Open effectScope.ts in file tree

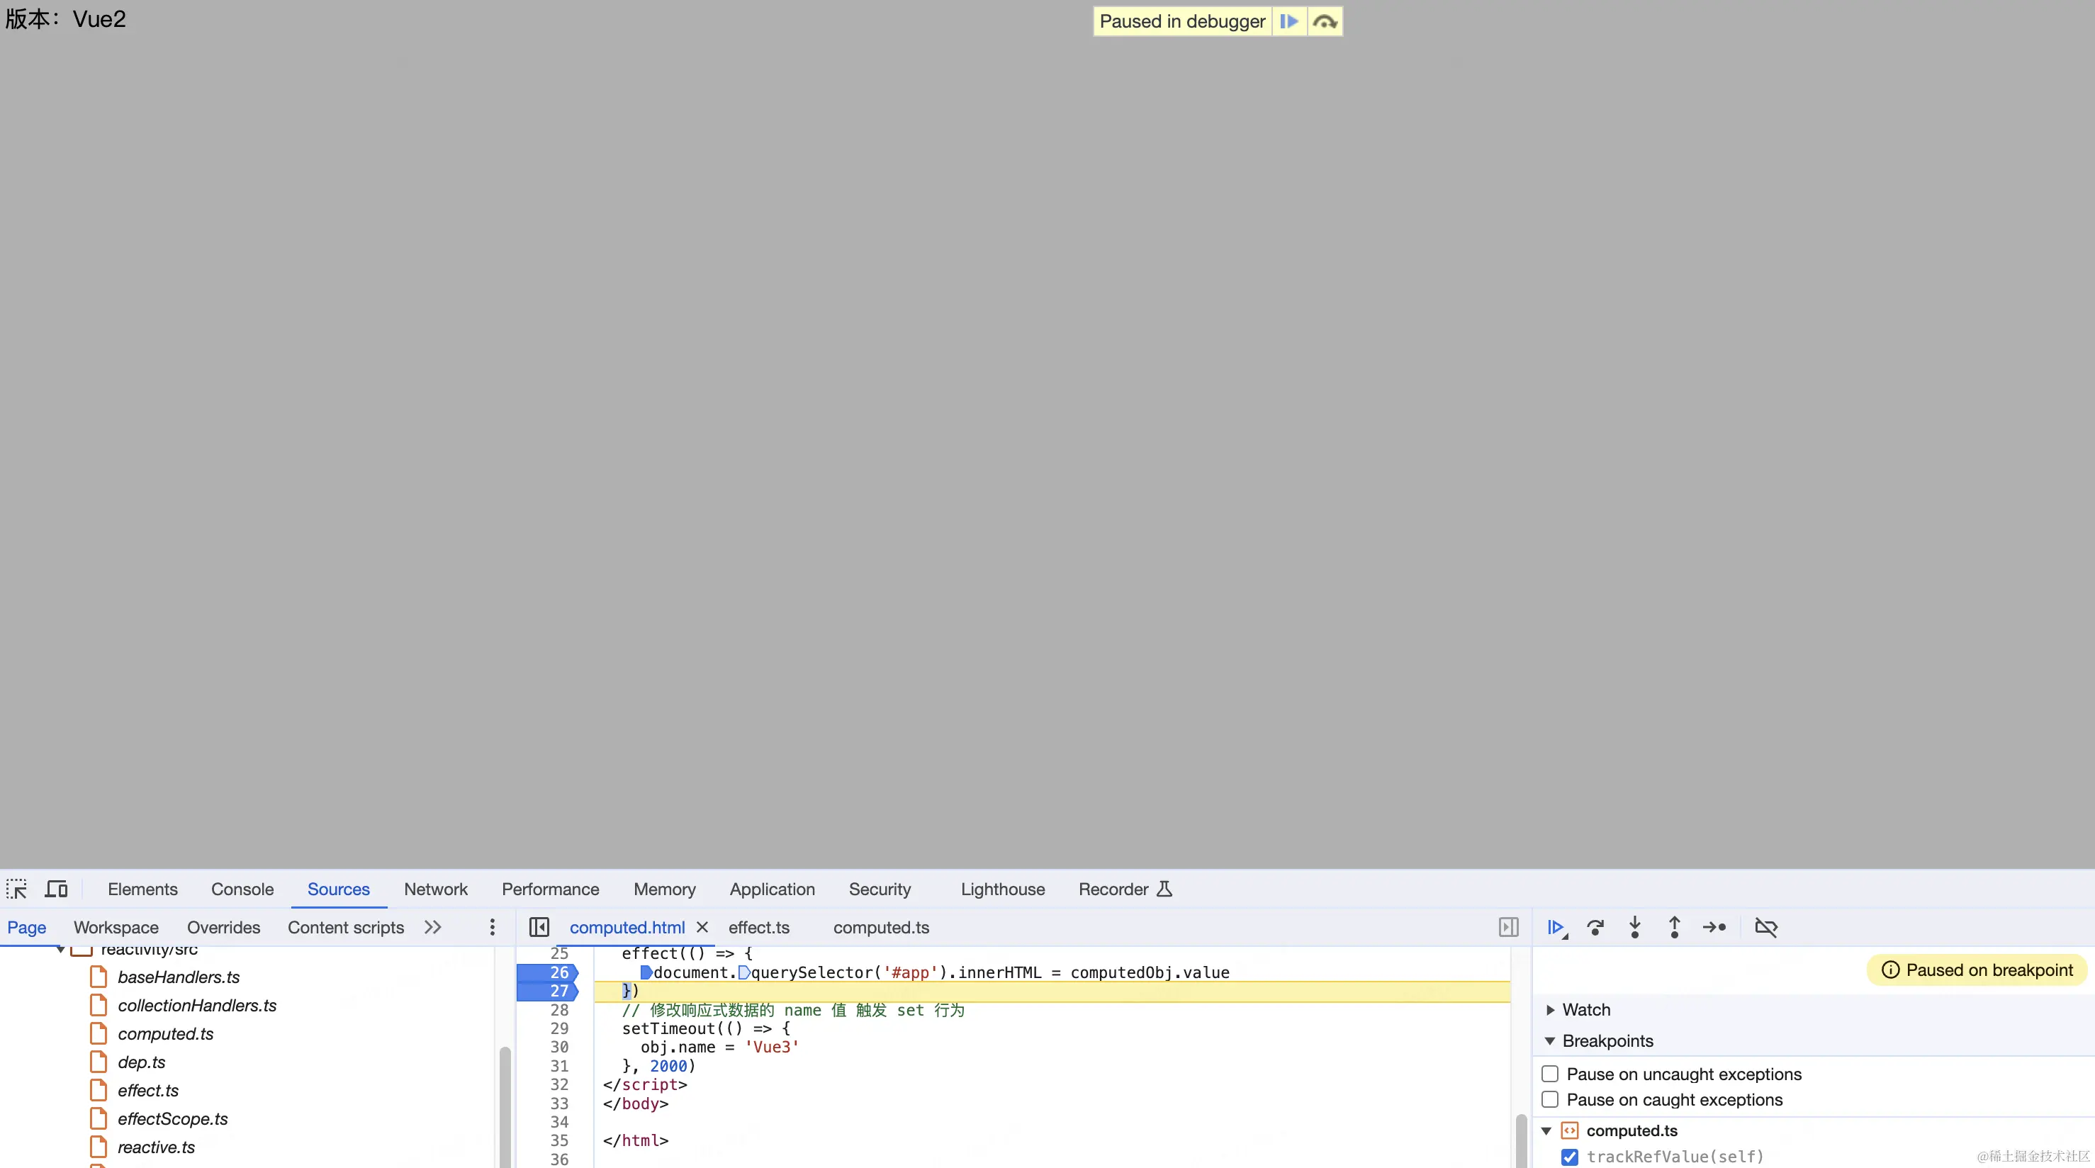coord(172,1119)
